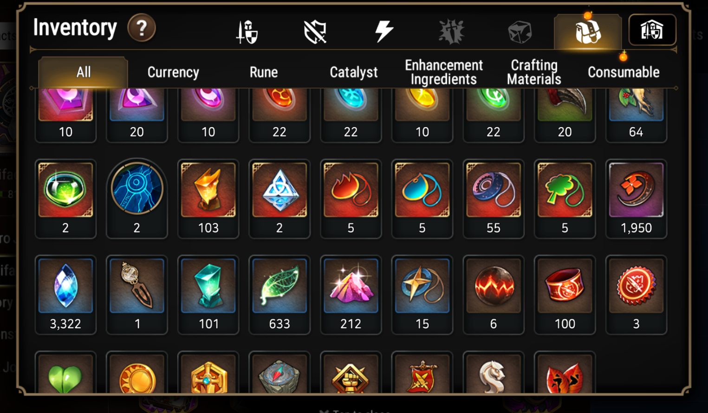Screen dimensions: 708x413
Task: Select the crossed-out shield category icon
Action: 315,32
